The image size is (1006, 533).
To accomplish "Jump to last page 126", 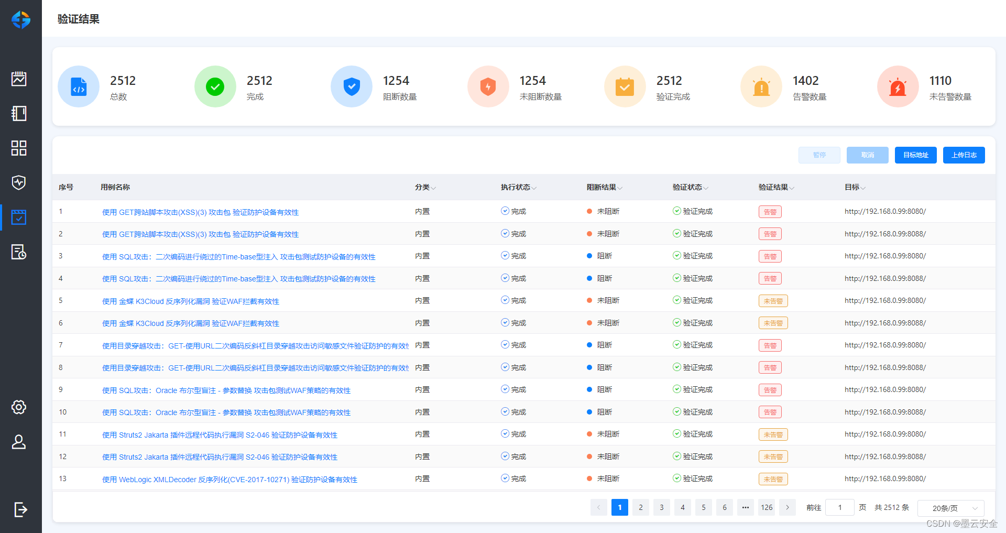I will coord(767,507).
